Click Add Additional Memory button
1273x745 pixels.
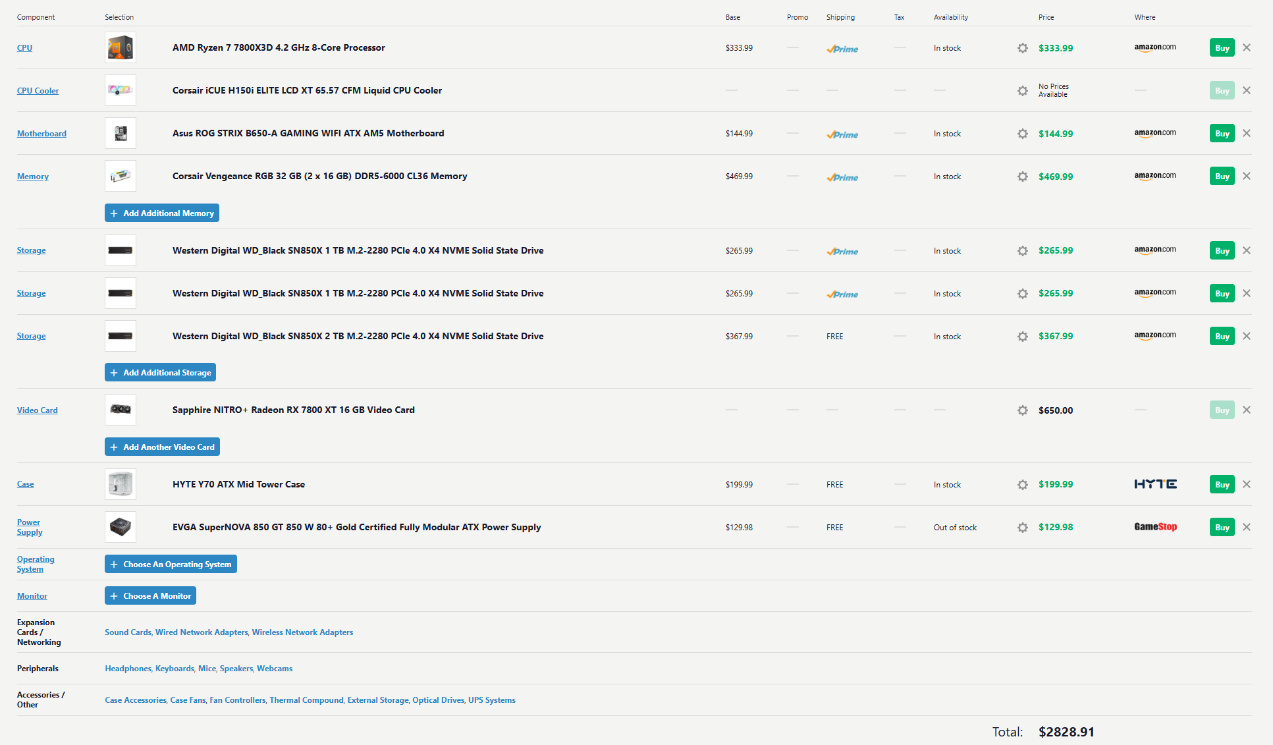(x=162, y=213)
